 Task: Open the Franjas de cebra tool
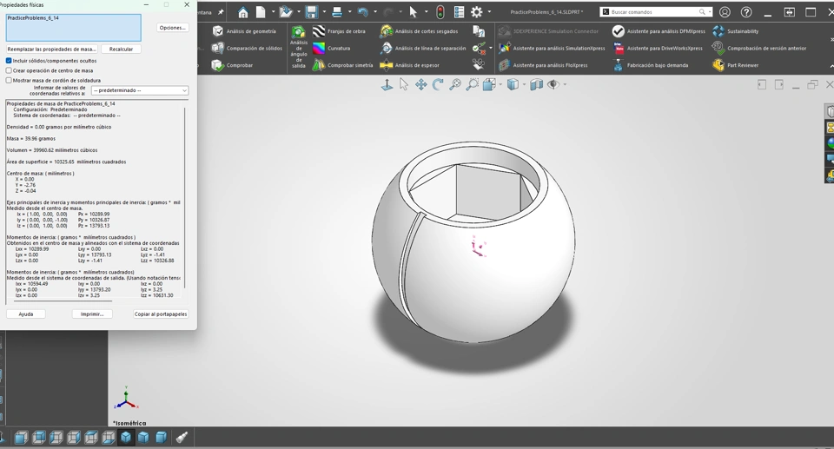pos(319,31)
